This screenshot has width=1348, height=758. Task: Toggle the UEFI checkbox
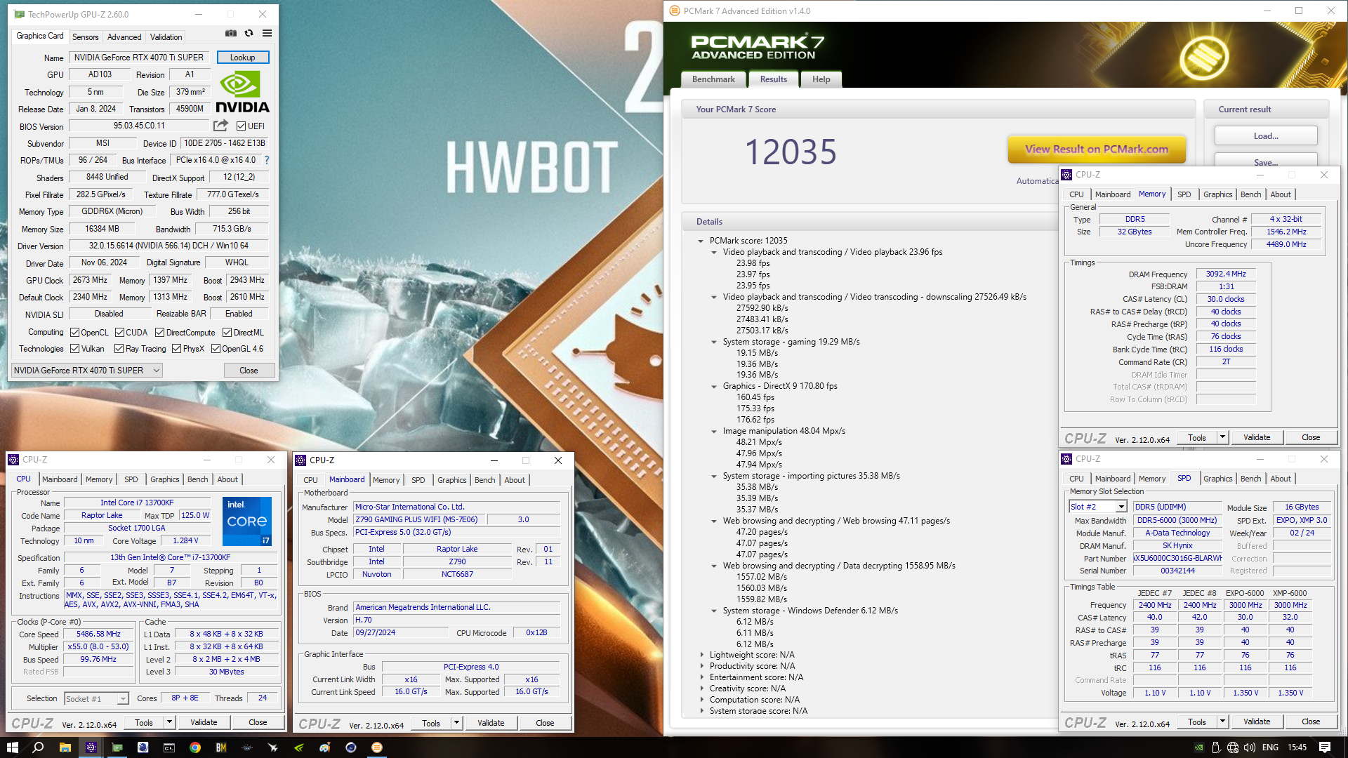pos(241,126)
